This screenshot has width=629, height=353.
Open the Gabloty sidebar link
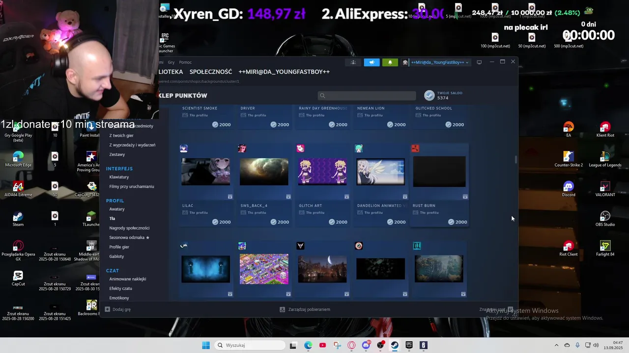point(116,256)
